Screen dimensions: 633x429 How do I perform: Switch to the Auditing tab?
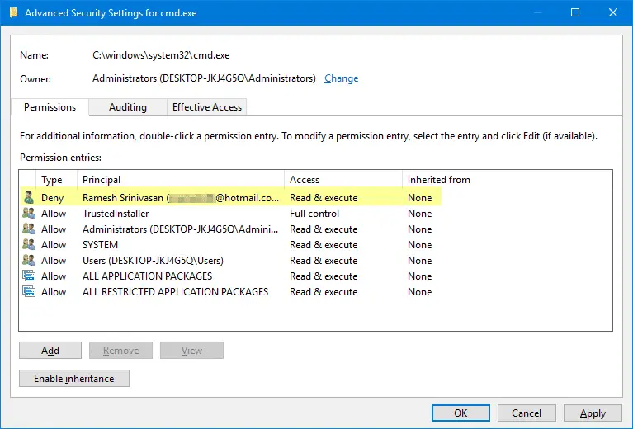coord(127,107)
